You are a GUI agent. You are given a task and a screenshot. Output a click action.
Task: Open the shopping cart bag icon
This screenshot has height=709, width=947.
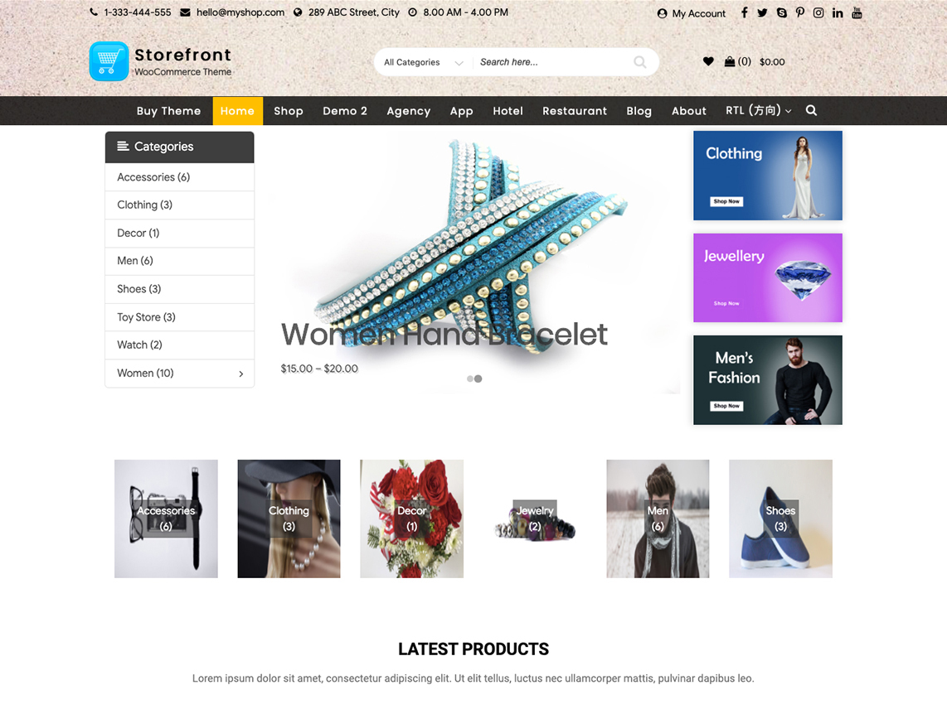click(730, 61)
